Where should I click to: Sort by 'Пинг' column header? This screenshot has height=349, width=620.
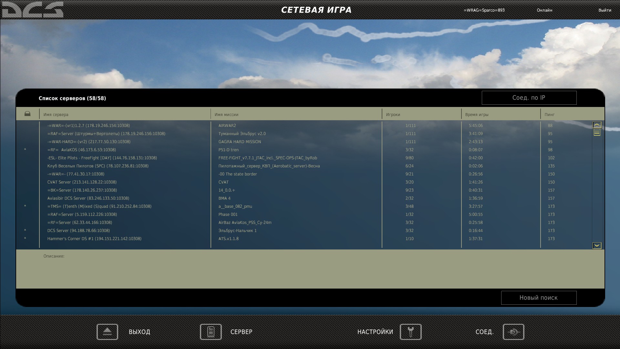(x=549, y=114)
